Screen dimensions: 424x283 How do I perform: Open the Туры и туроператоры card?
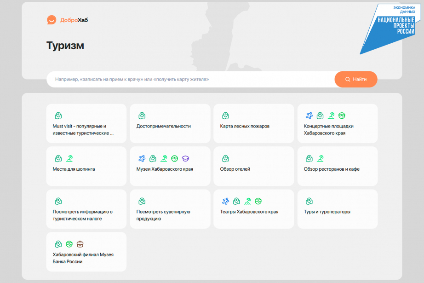click(338, 209)
